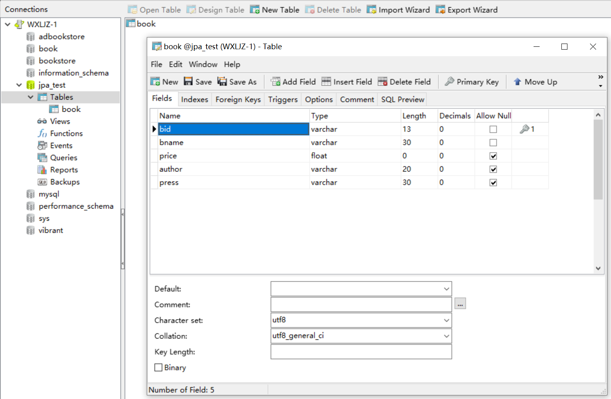
Task: Open the Character set dropdown
Action: (446, 320)
